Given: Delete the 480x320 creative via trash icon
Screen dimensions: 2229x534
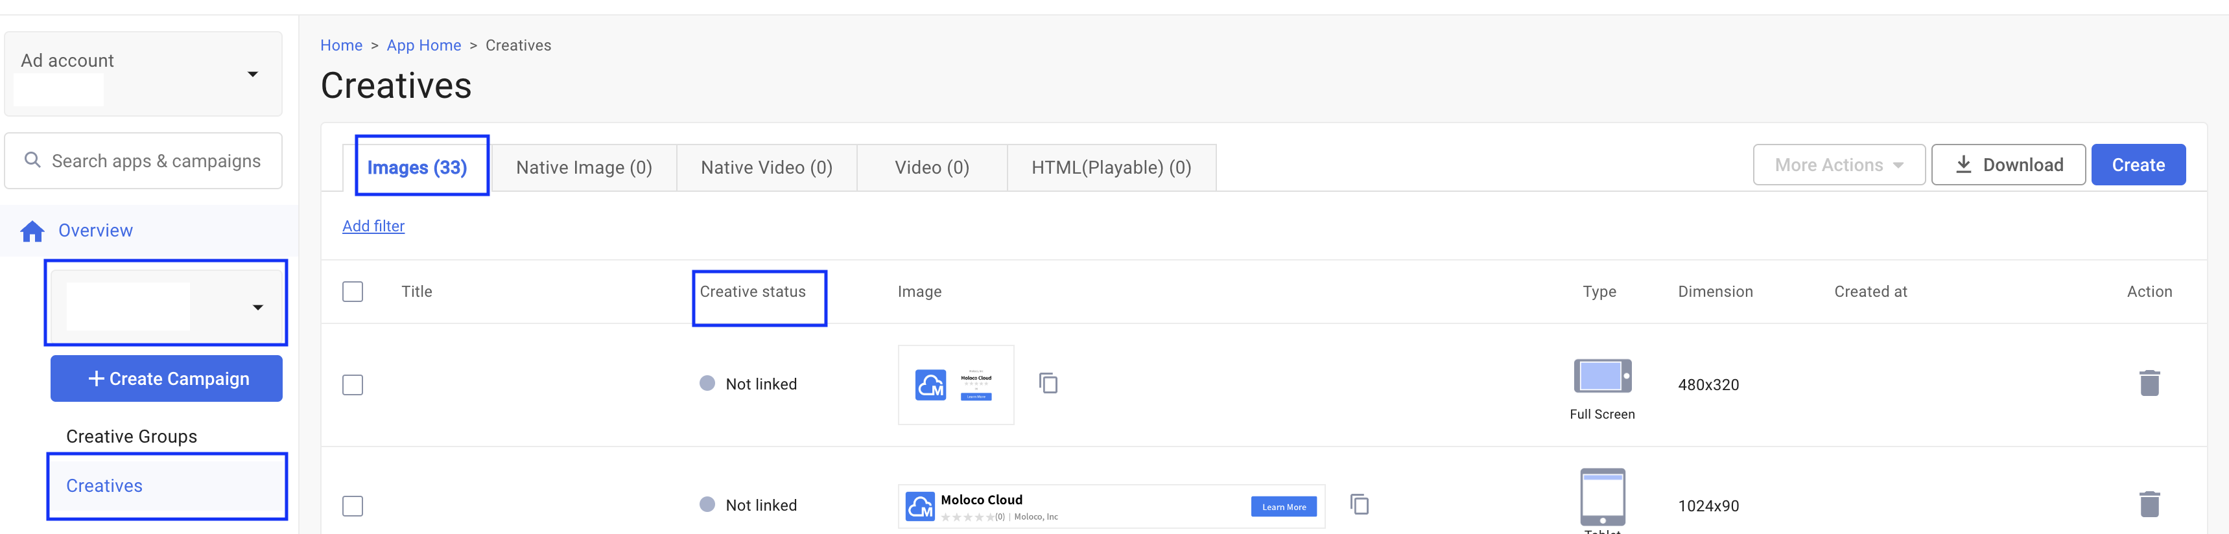Looking at the screenshot, I should [x=2149, y=384].
